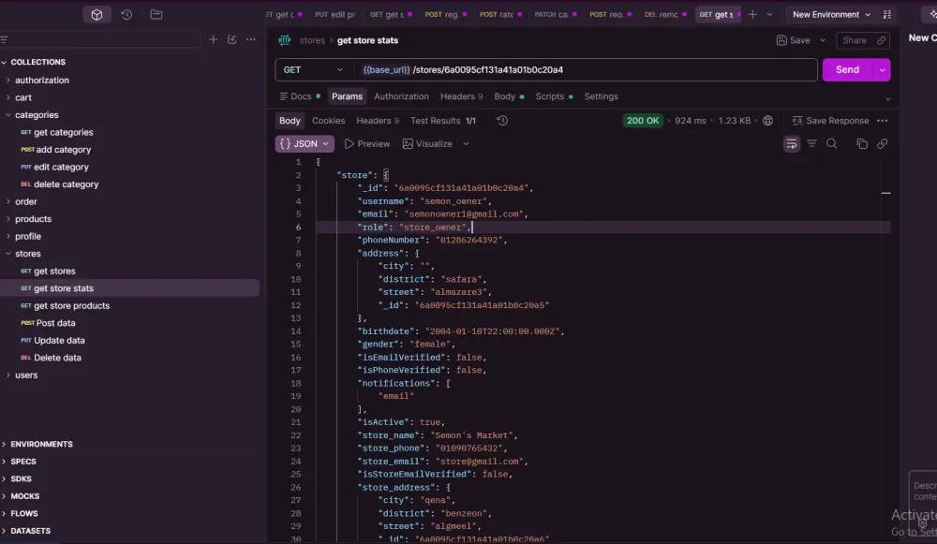
Task: Open the request Settings tab
Action: [x=601, y=96]
